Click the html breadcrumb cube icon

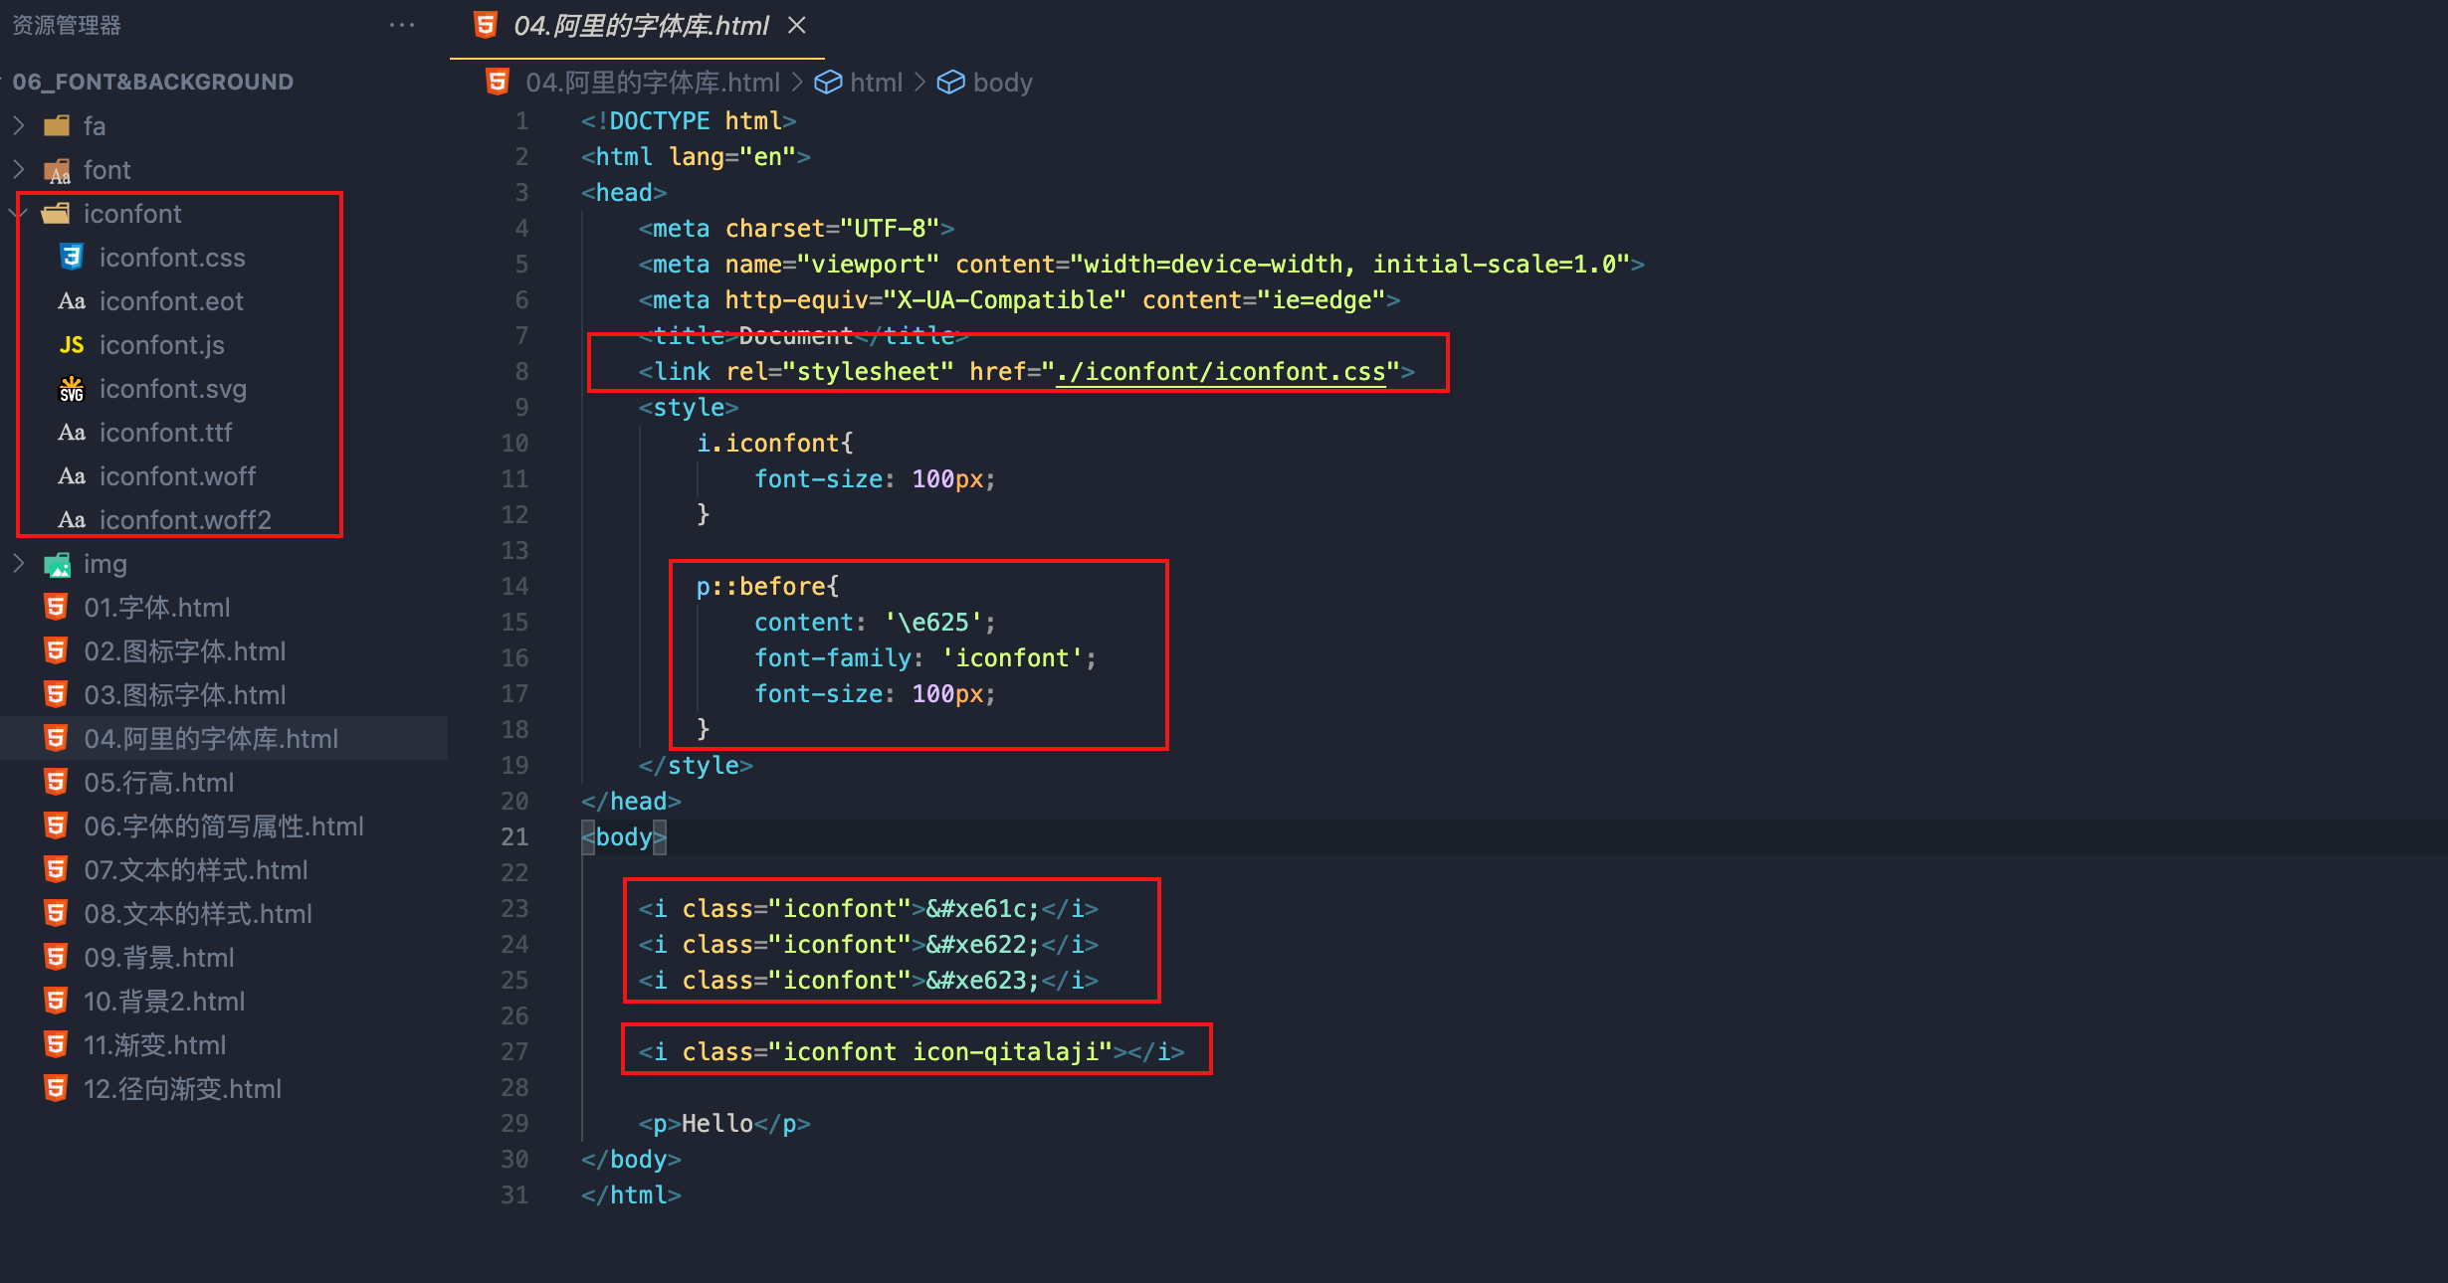coord(828,83)
